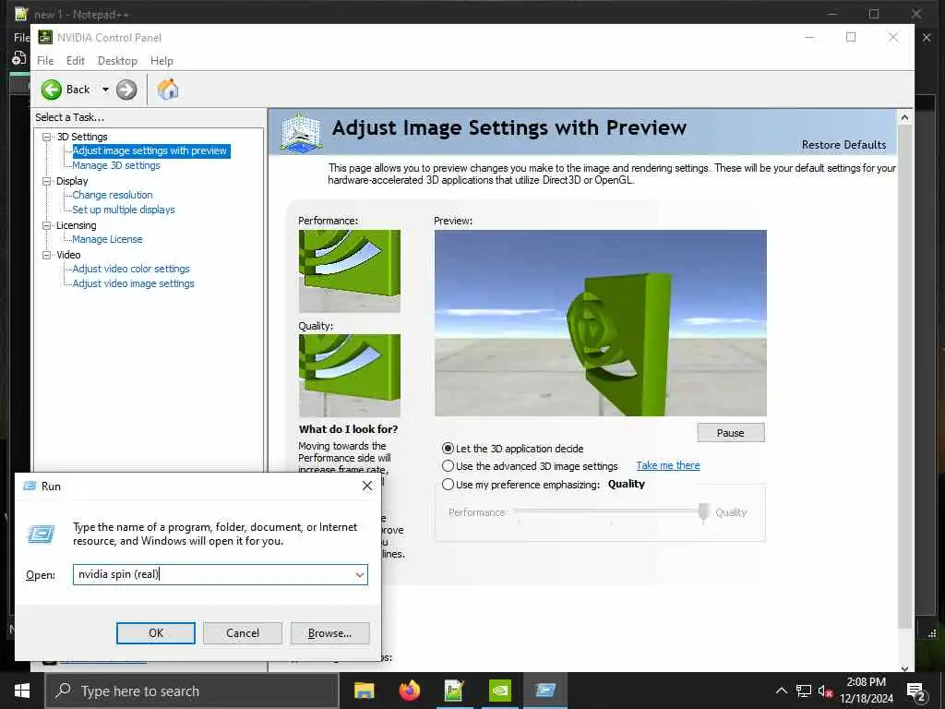The width and height of the screenshot is (945, 709).
Task: Open File Explorer from taskbar
Action: pyautogui.click(x=364, y=691)
